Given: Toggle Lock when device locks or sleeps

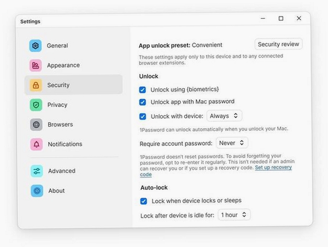Looking at the screenshot, I should tap(143, 201).
